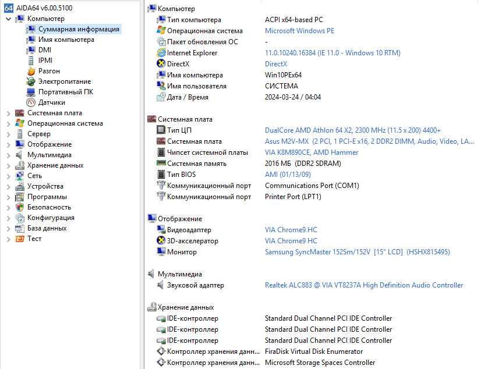Viewport: 499px width, 369px height.
Task: Click the Разгон flame icon
Action: click(x=31, y=71)
